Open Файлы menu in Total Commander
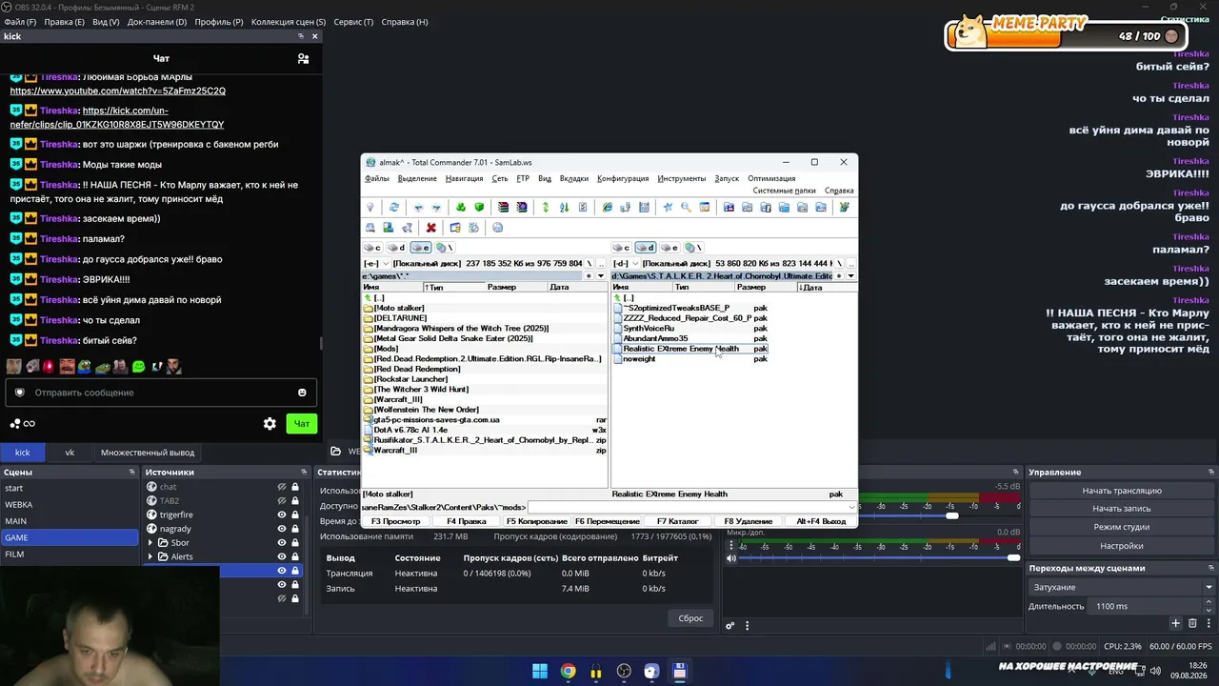Viewport: 1219px width, 686px height. pyautogui.click(x=376, y=178)
